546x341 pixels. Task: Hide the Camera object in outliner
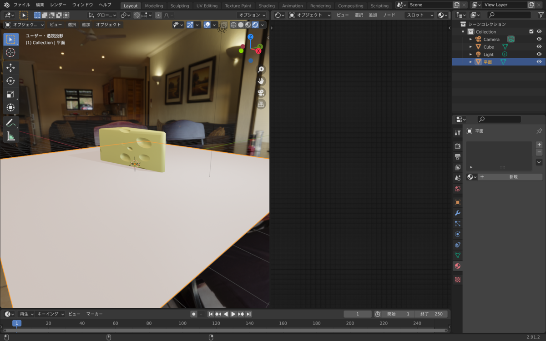pyautogui.click(x=539, y=39)
